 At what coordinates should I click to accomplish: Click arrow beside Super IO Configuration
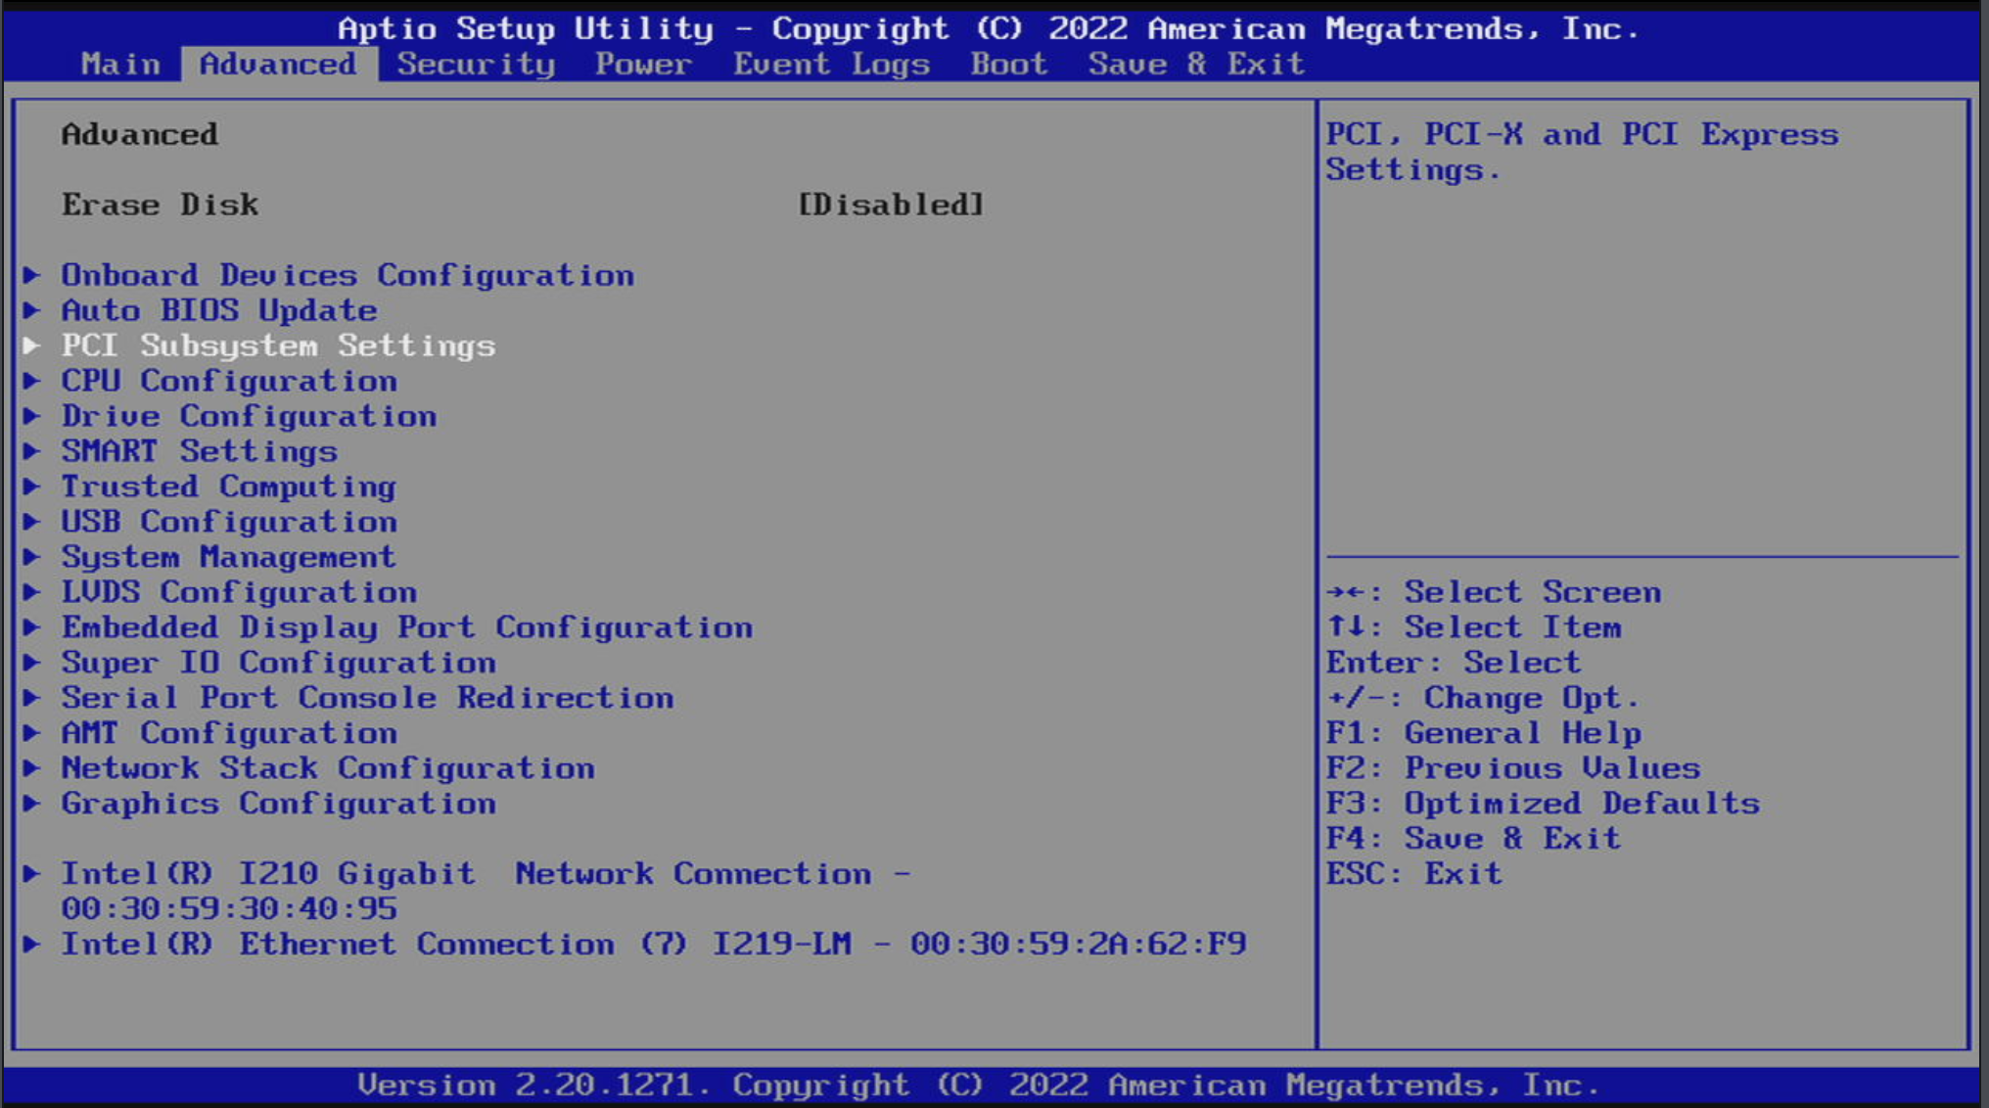click(32, 663)
